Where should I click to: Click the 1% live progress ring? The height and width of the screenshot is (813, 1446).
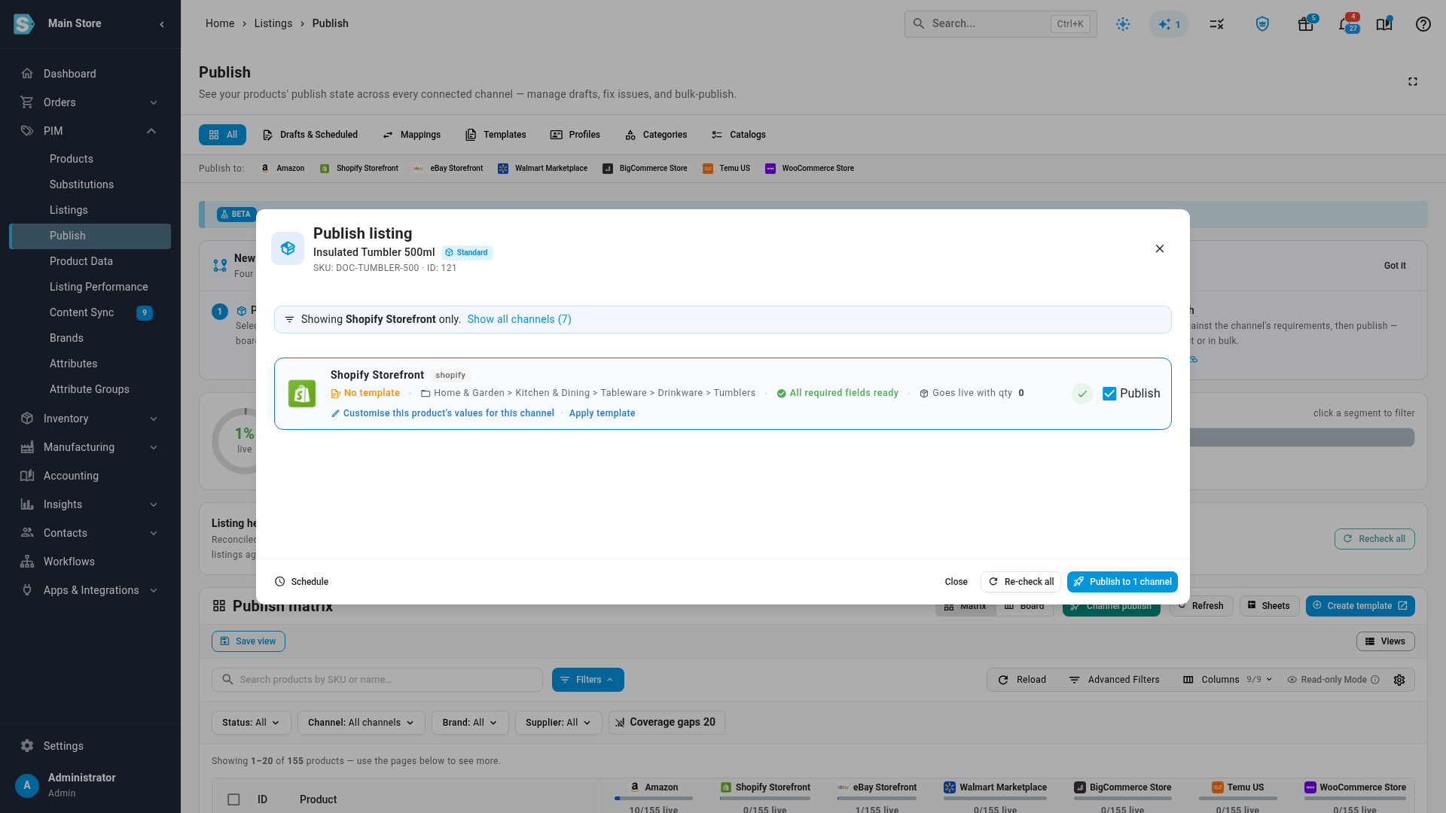[244, 441]
